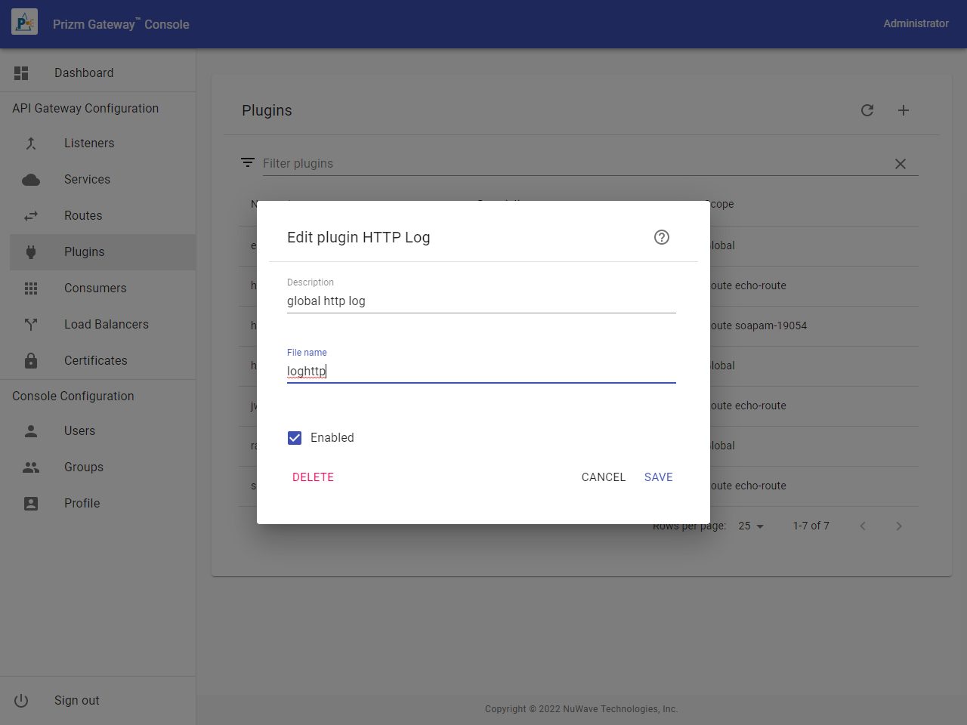Click into the Description text field
967x725 pixels.
[x=480, y=301]
